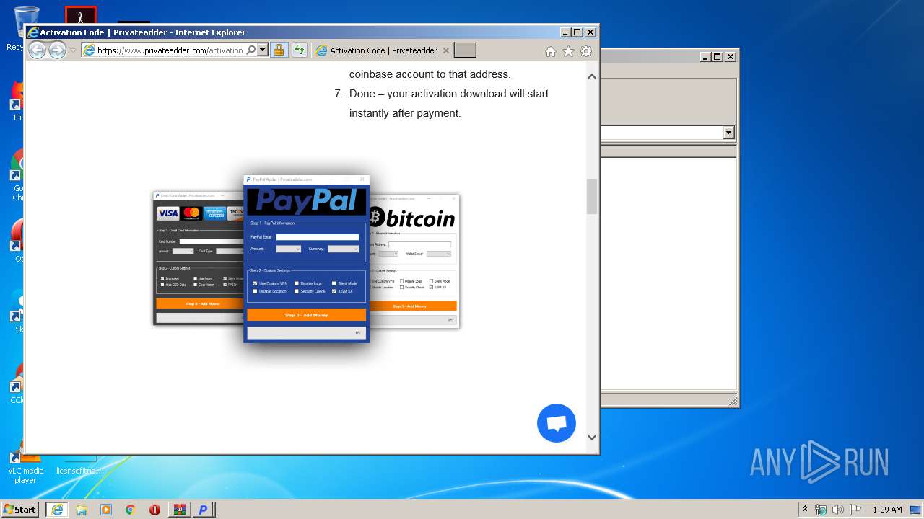This screenshot has height=519, width=924.
Task: Switch to the blue P app in taskbar
Action: (x=204, y=510)
